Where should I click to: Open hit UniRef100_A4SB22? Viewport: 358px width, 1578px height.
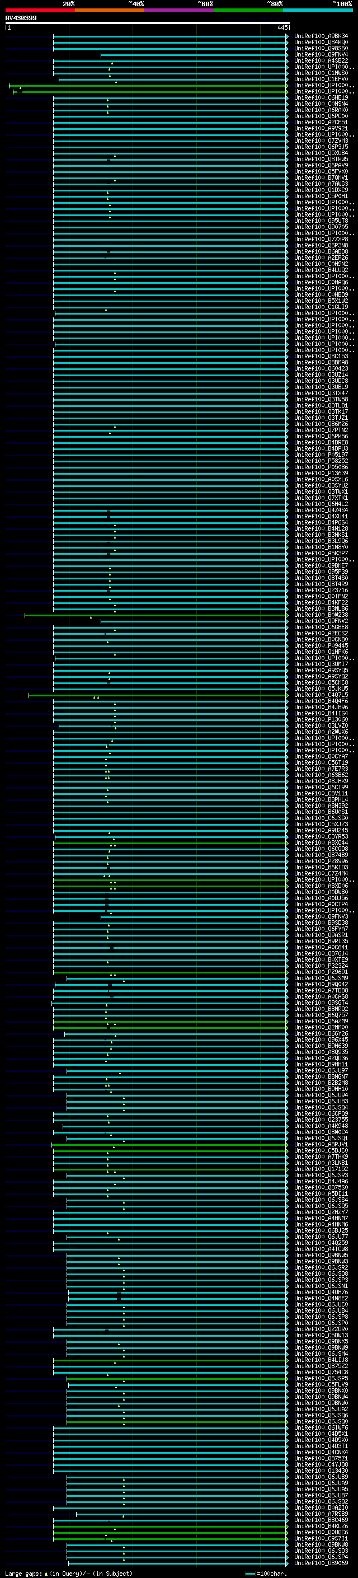[321, 60]
